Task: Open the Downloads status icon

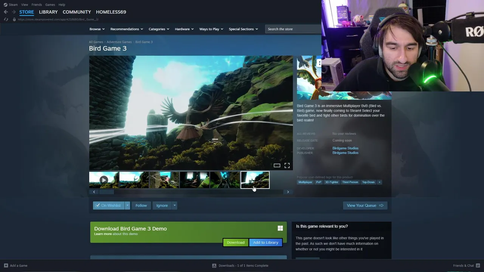Action: 214,266
